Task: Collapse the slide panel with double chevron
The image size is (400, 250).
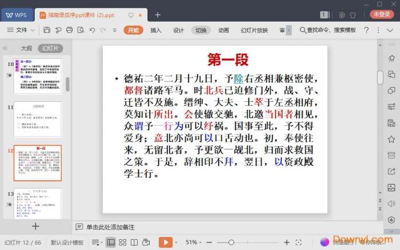Action: [6, 48]
